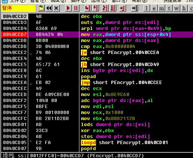Image resolution: width=193 pixels, height=158 pixels.
Task: Open the 调试(D) debug menu
Action: [x=58, y=1]
